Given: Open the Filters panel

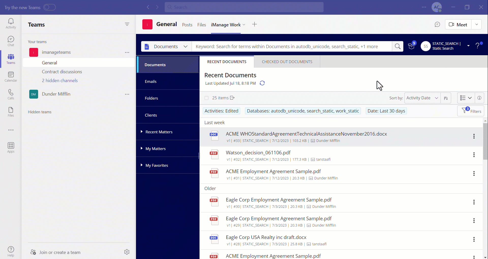Looking at the screenshot, I should pyautogui.click(x=471, y=111).
